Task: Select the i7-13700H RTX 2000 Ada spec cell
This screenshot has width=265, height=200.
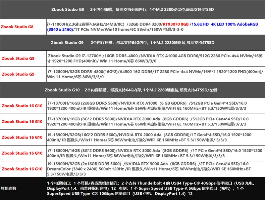Action: pyautogui.click(x=156, y=122)
